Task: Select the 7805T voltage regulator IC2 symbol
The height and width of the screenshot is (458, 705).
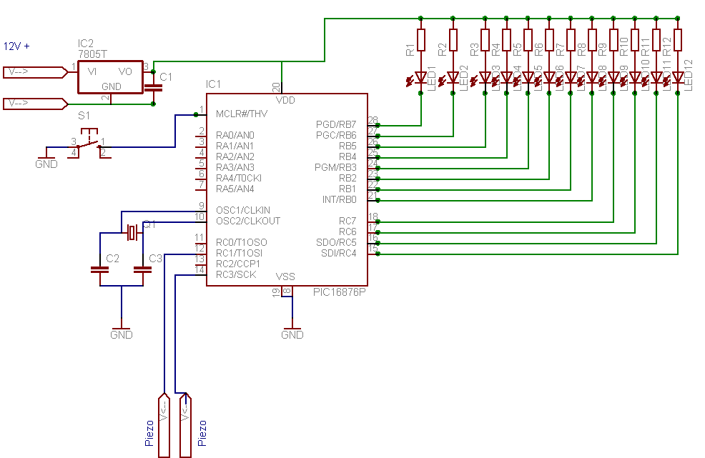Action: (x=111, y=77)
